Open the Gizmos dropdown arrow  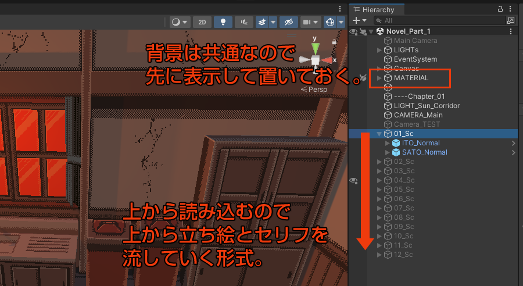[x=341, y=22]
